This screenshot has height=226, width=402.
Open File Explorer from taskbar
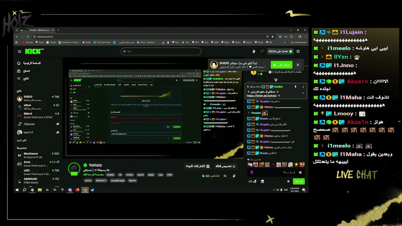[40, 190]
